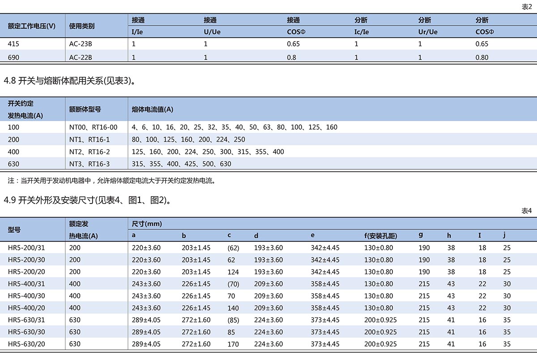The height and width of the screenshot is (355, 537).
Task: Click the 额断体型号 column header
Action: 85,109
